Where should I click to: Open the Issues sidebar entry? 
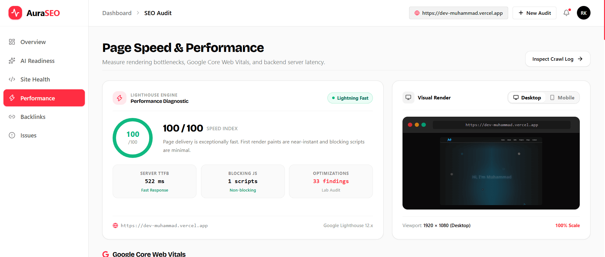44,135
